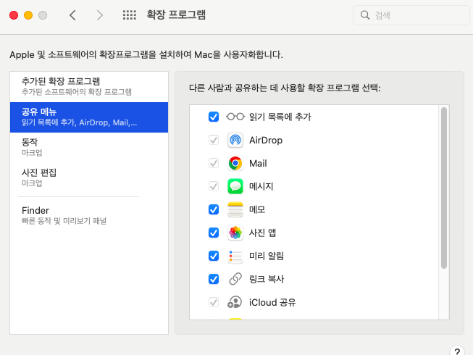The height and width of the screenshot is (355, 473).
Task: Click the red close window button
Action: pyautogui.click(x=14, y=15)
